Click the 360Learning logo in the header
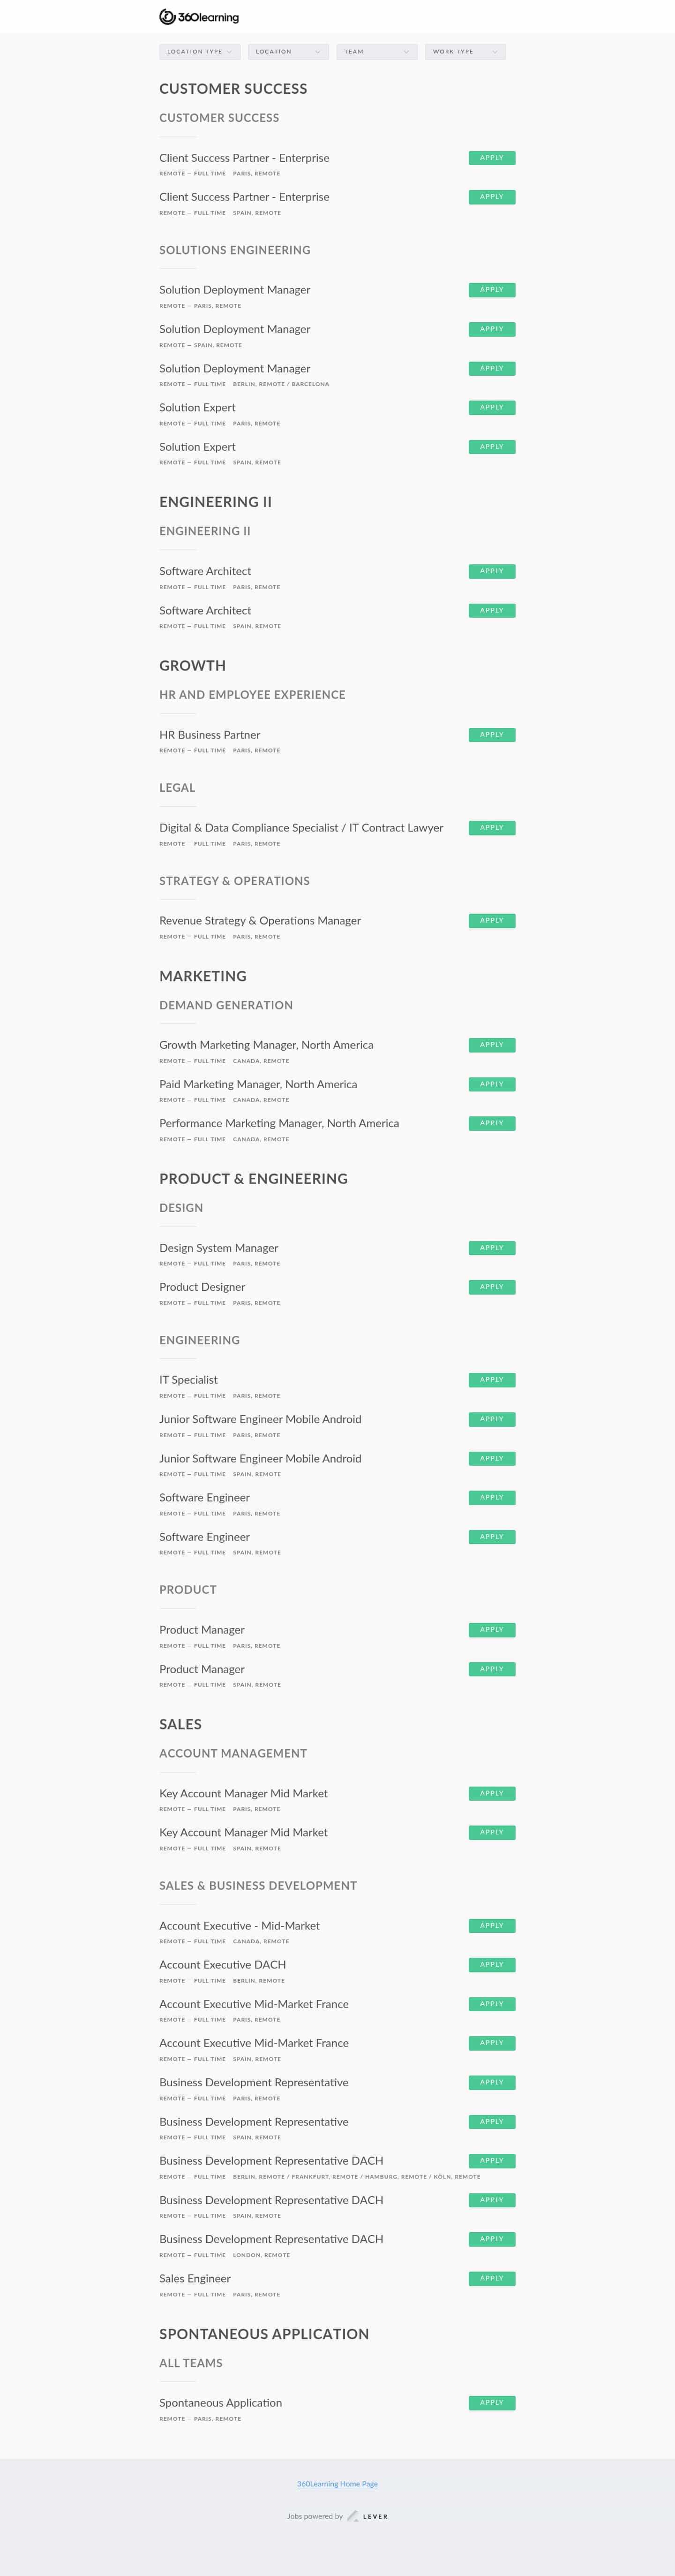The height and width of the screenshot is (2576, 675). (199, 17)
